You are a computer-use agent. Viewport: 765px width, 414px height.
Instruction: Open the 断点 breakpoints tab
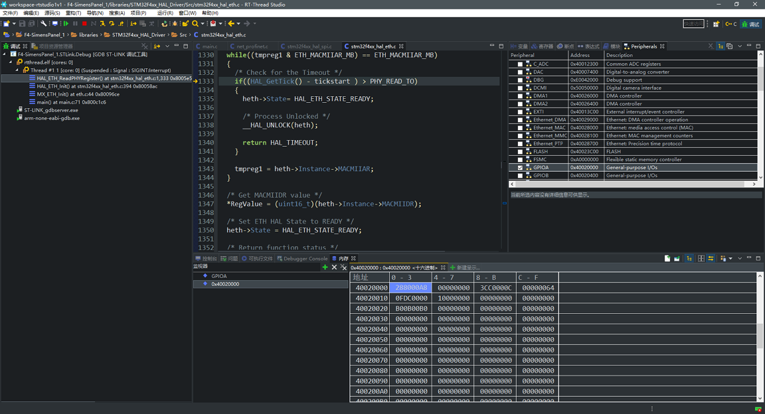tap(566, 46)
